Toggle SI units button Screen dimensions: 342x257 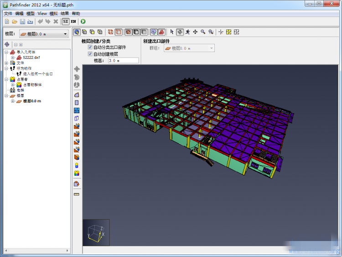click(66, 21)
